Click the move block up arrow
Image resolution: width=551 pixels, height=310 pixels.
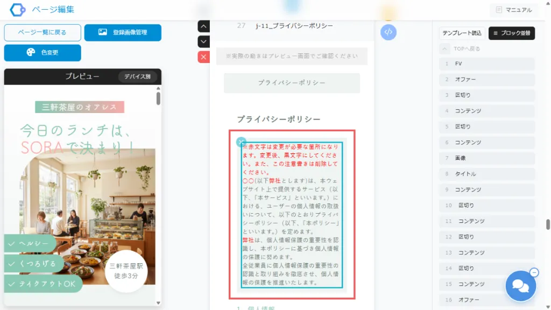point(204,26)
